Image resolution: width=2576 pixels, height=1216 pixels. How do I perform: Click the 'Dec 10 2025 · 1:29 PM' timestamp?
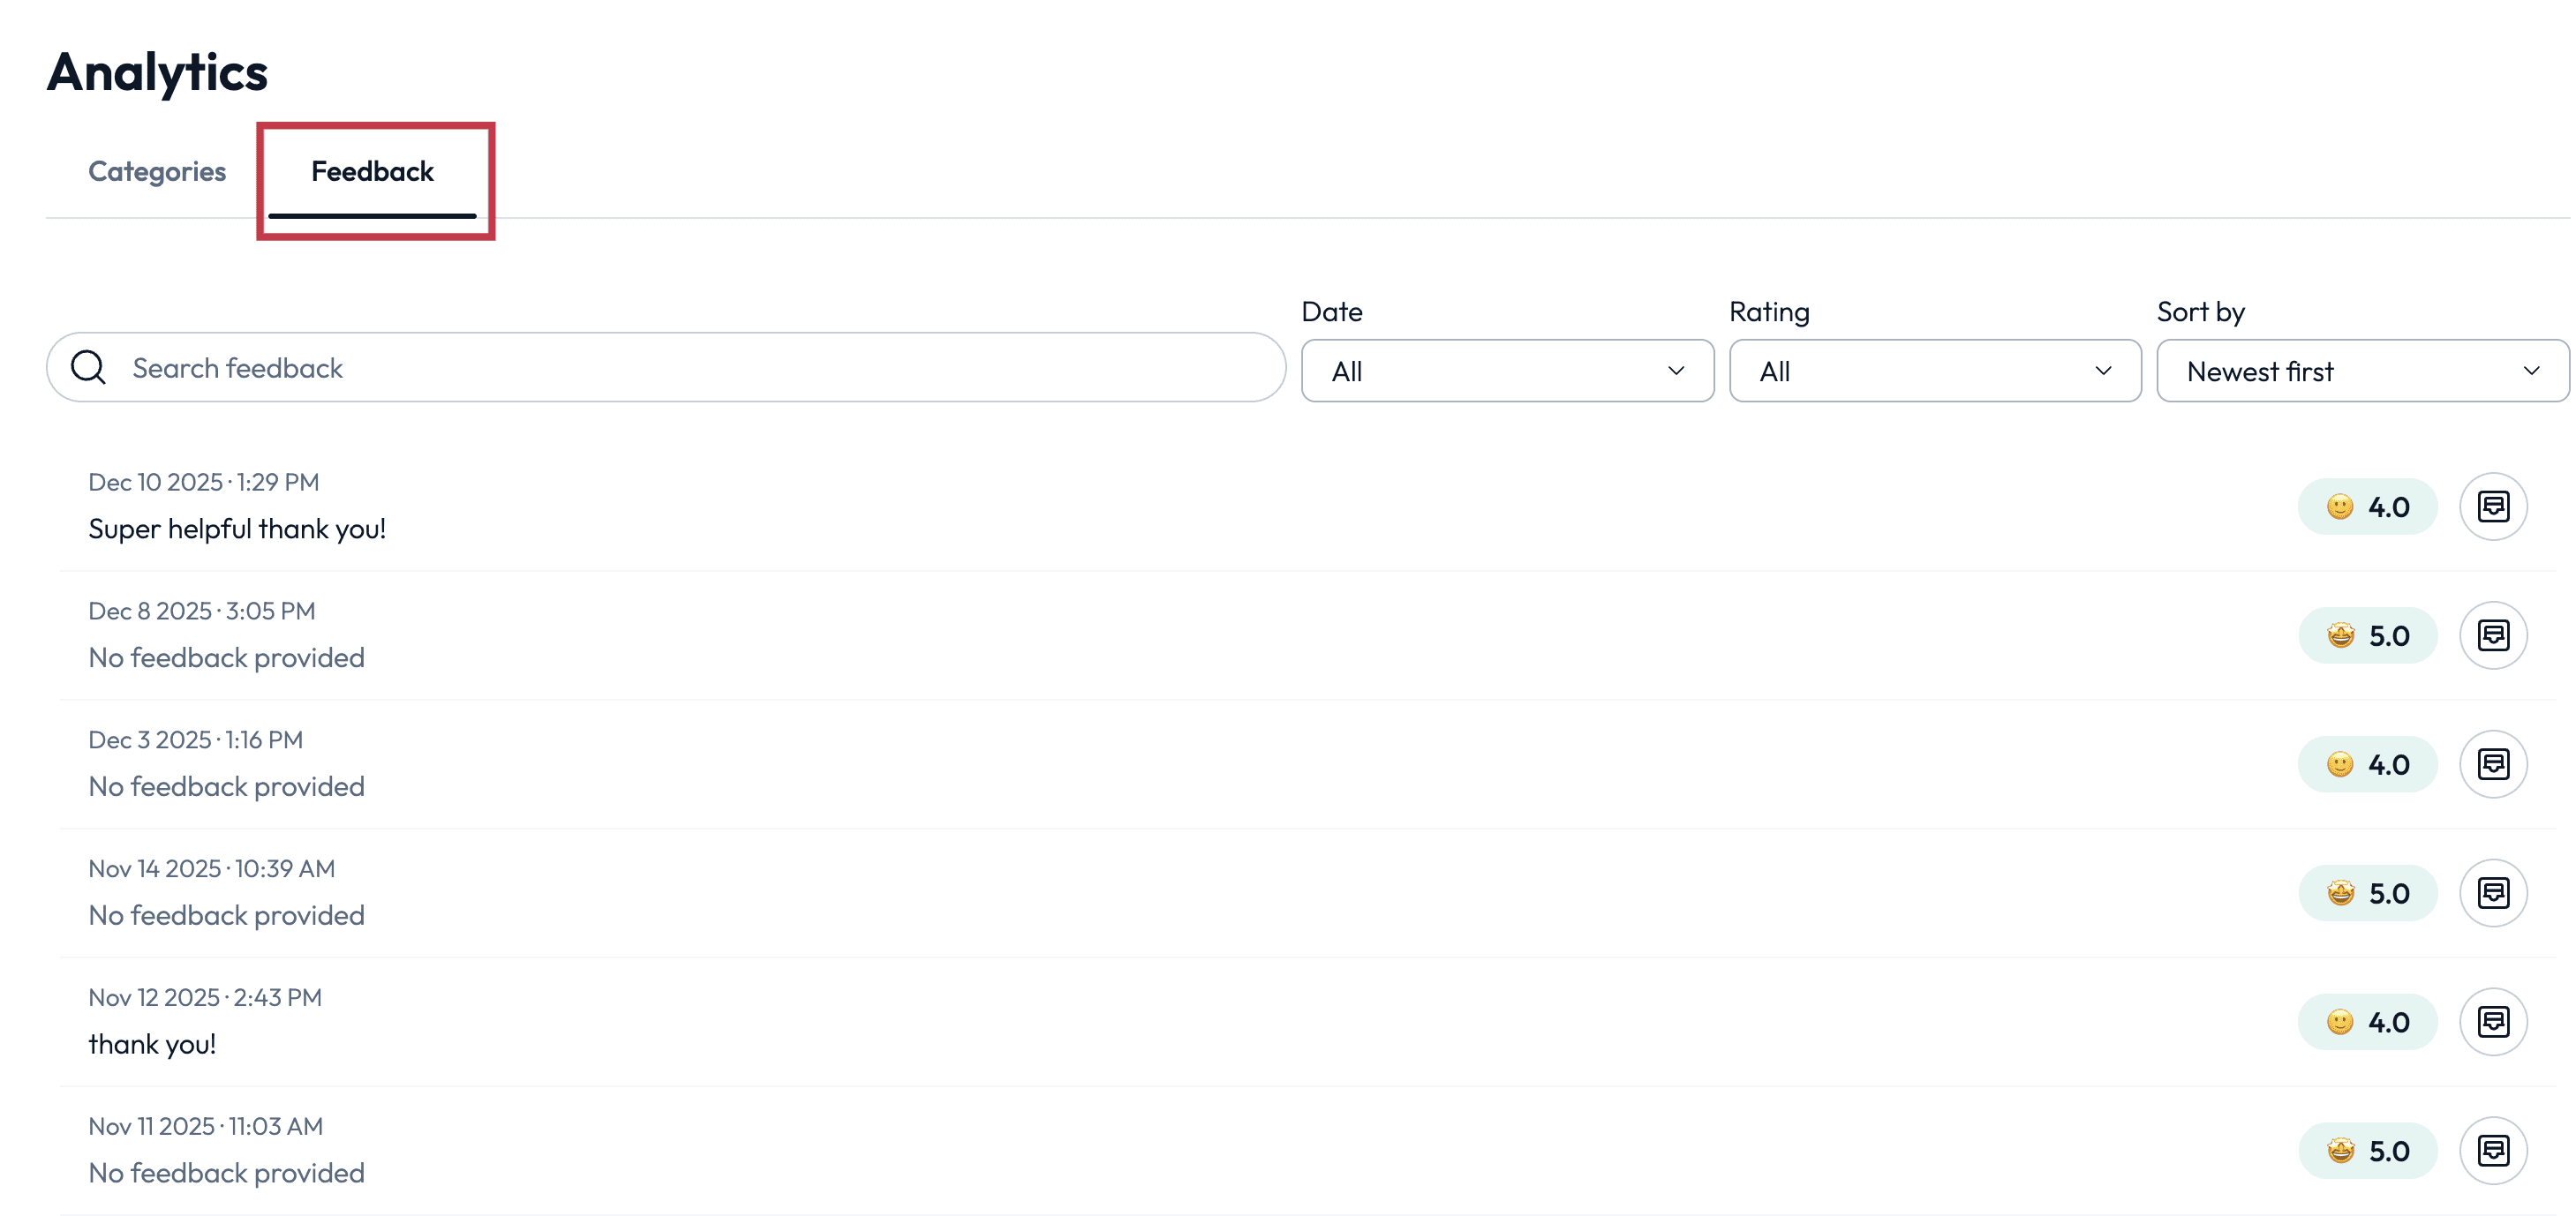point(204,482)
